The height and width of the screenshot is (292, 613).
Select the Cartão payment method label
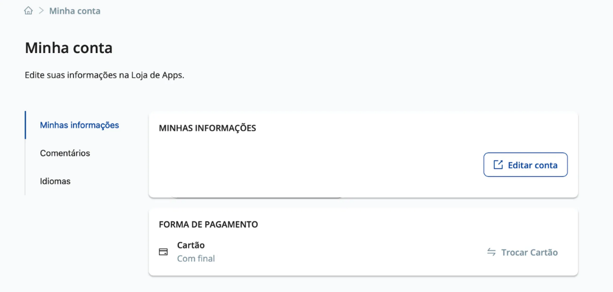pyautogui.click(x=191, y=245)
